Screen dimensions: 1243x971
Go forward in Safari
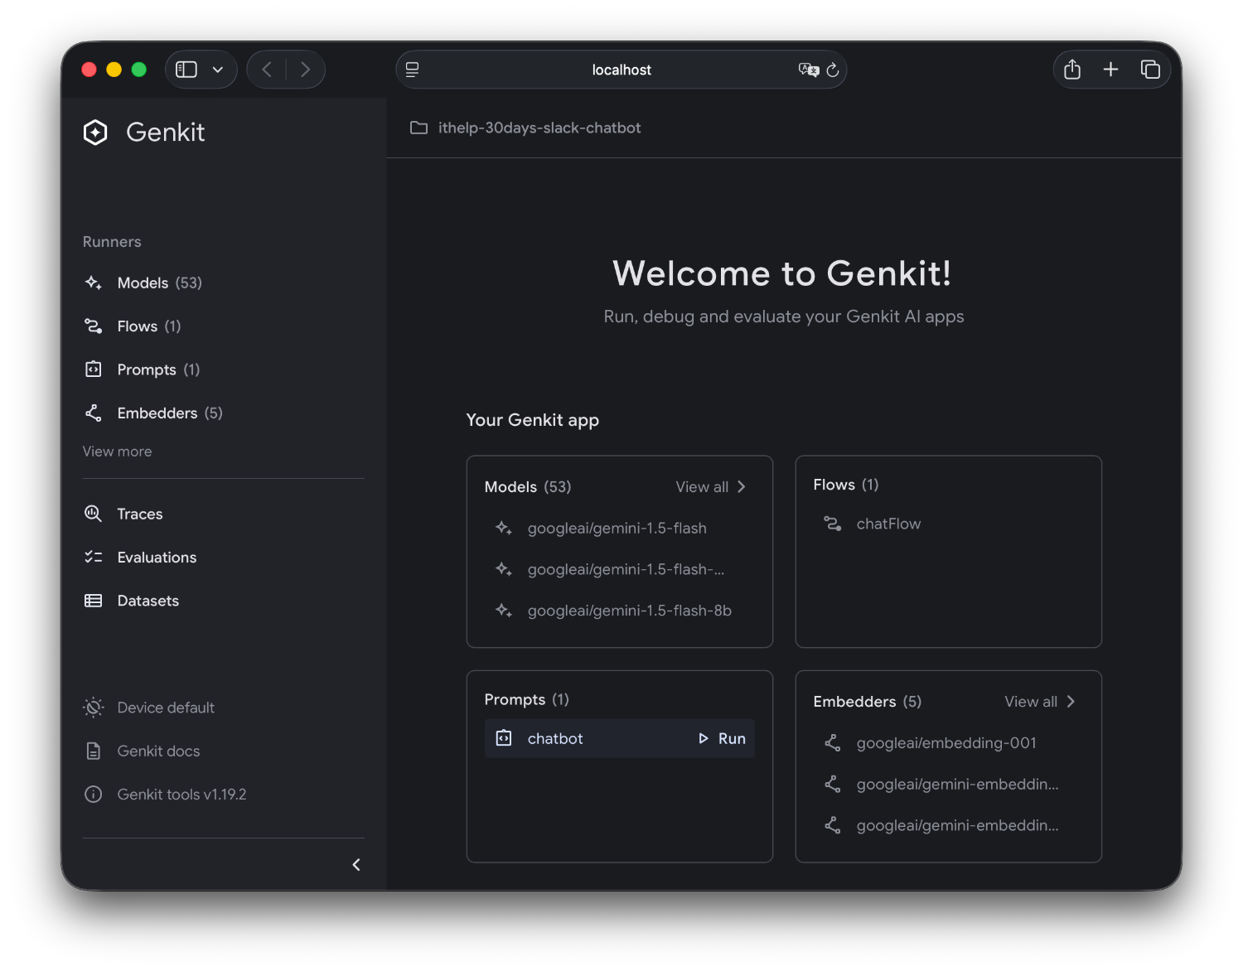click(x=305, y=70)
